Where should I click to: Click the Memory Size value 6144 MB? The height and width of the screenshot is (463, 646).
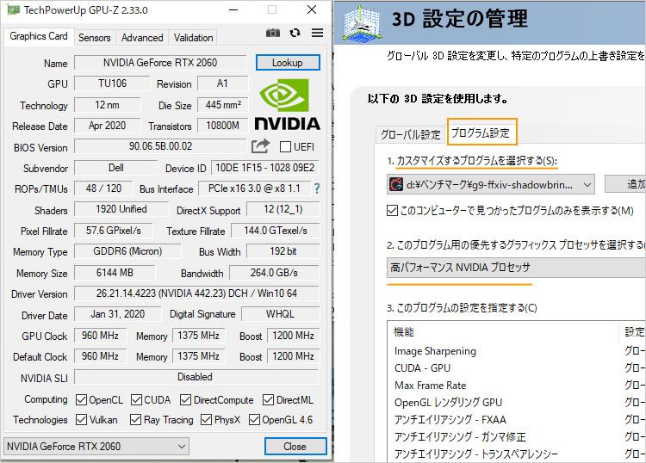[115, 273]
